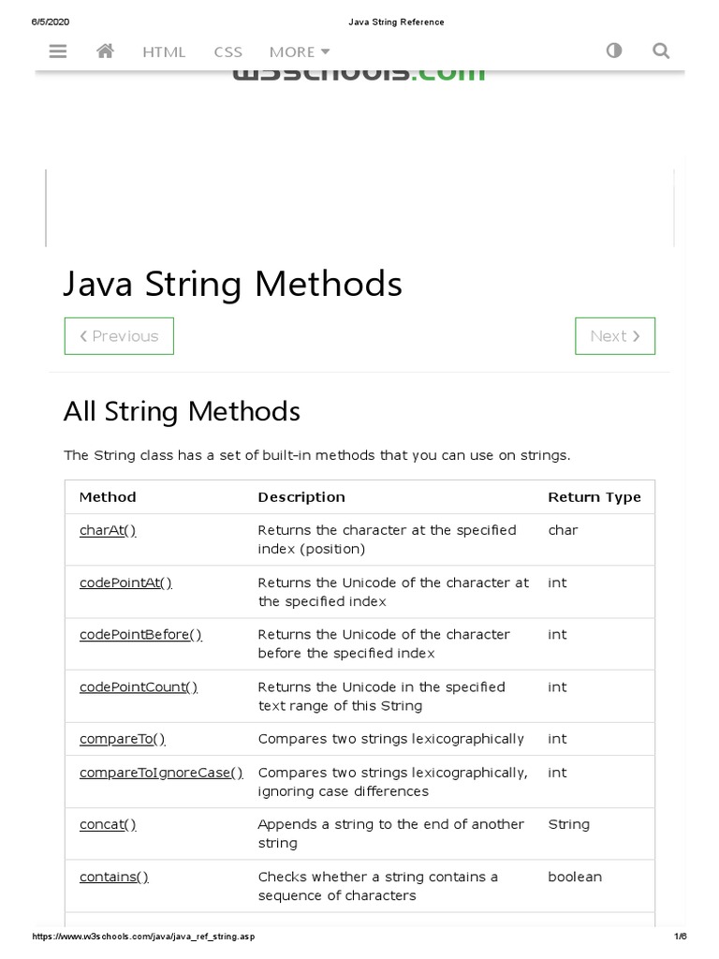The height and width of the screenshot is (959, 719).
Task: Click the Java String Methods heading
Action: coord(232,284)
